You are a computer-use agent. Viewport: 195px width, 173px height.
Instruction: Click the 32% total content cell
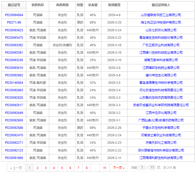coord(93,83)
